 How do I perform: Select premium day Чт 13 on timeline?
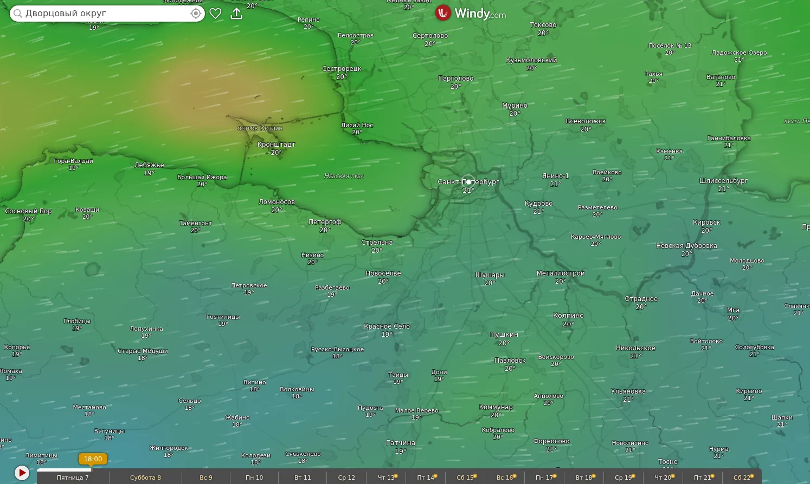coord(386,478)
